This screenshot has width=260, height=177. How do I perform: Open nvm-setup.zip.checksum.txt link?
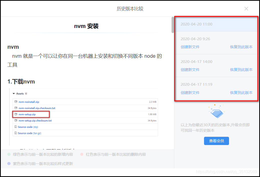tap(35, 120)
